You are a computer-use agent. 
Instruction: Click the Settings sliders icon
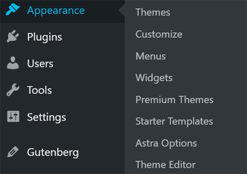click(x=13, y=116)
